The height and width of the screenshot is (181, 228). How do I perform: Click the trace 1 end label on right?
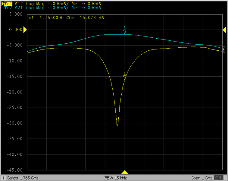coord(223,51)
